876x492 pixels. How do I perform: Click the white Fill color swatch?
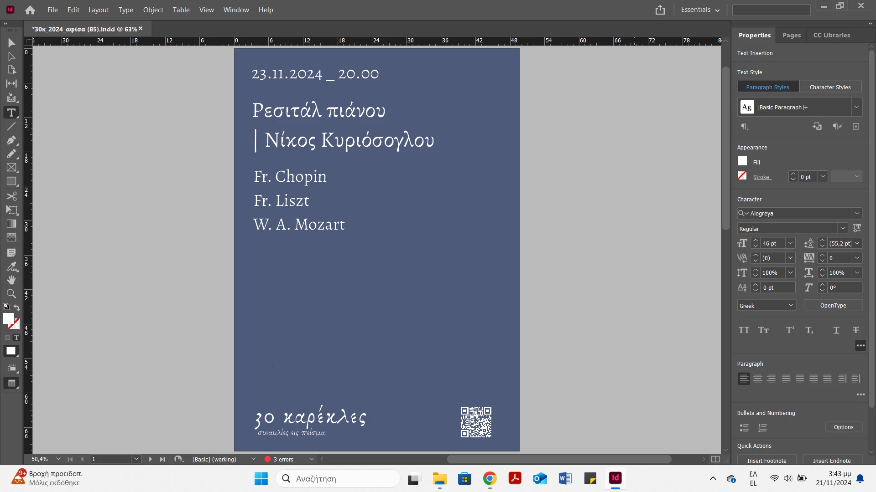click(742, 161)
